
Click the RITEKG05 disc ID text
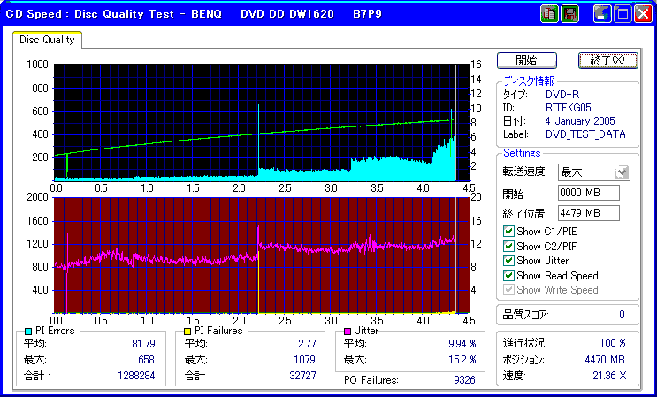tap(569, 108)
